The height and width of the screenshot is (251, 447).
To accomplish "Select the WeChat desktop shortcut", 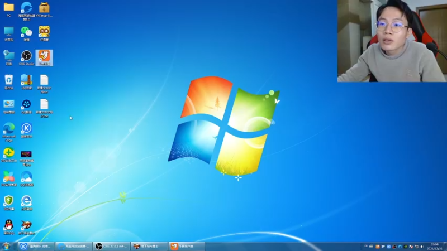I will pos(26,33).
